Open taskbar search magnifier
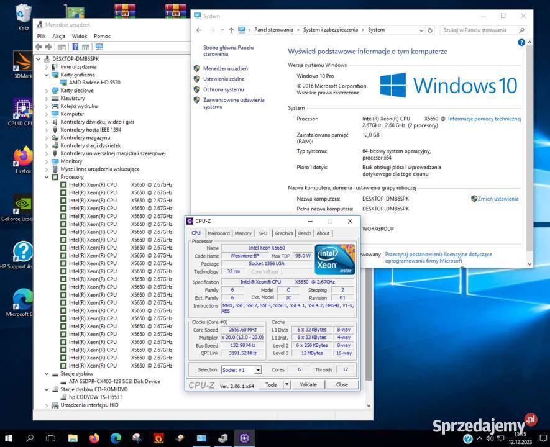This screenshot has height=447, width=550. click(30, 438)
